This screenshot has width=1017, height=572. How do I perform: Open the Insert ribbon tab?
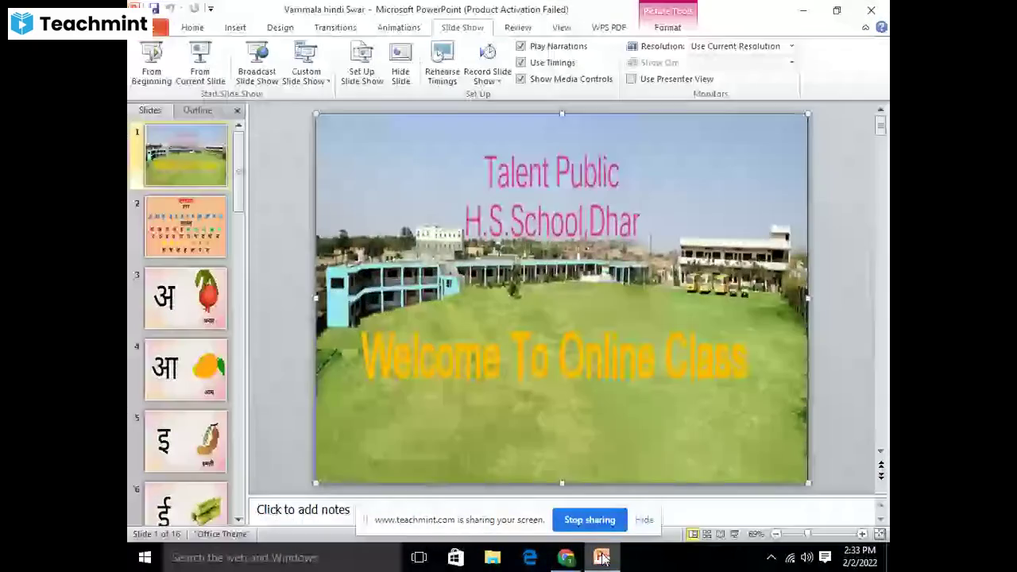click(235, 27)
